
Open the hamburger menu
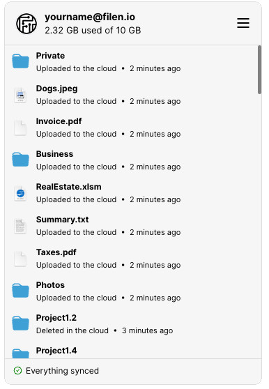coord(243,23)
